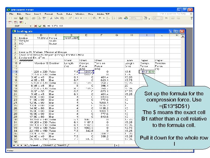Click the Member Size column heading cell
210x158 pixels.
[x=41, y=63]
